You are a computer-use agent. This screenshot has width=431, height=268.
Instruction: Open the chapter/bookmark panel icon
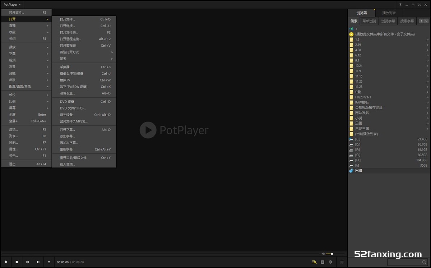[x=323, y=262]
